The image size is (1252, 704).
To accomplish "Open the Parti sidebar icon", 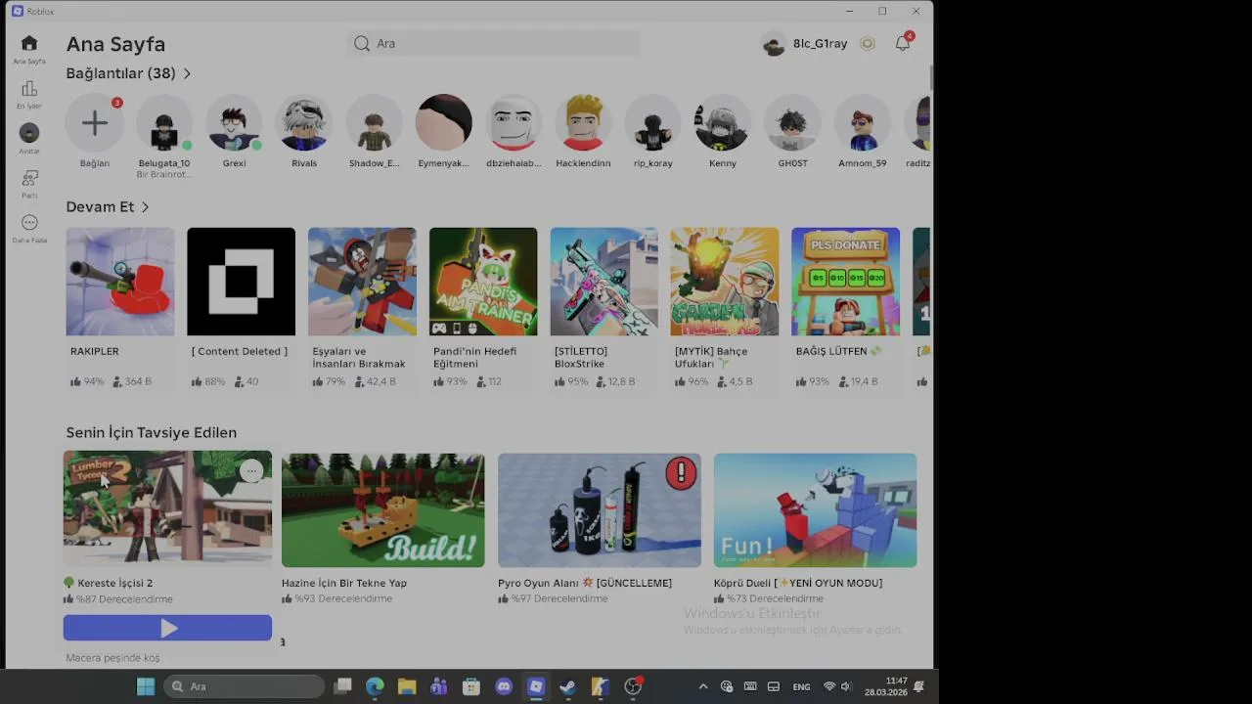I will pos(29,178).
